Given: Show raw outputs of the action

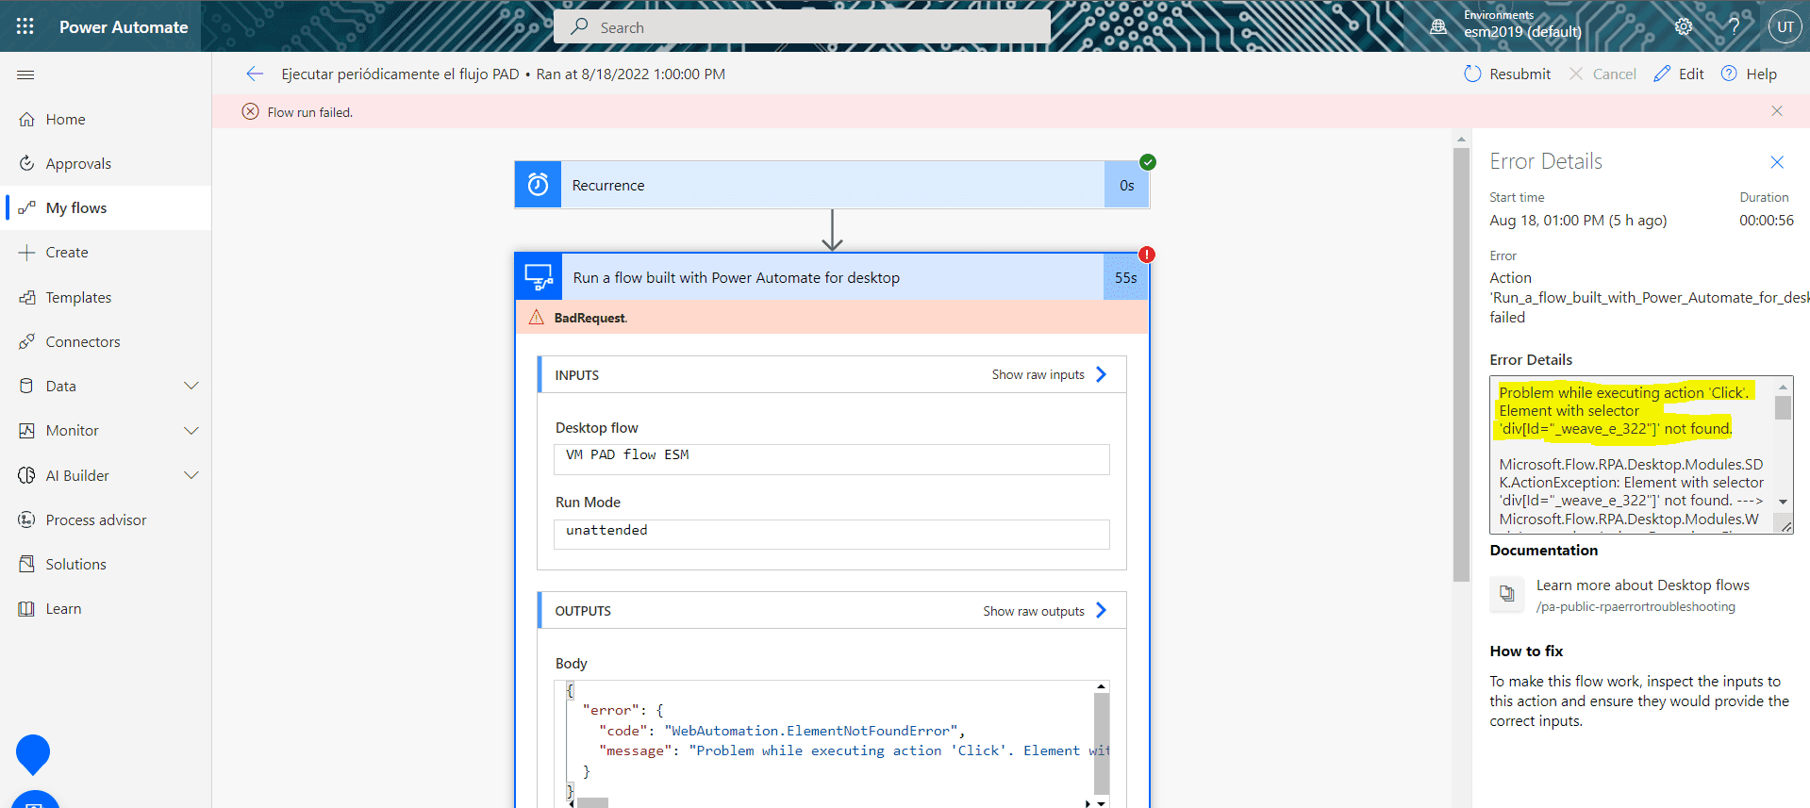Looking at the screenshot, I should [x=1045, y=610].
